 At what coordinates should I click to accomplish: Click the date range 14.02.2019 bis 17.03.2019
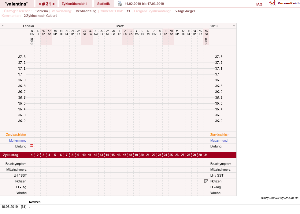(x=144, y=4)
